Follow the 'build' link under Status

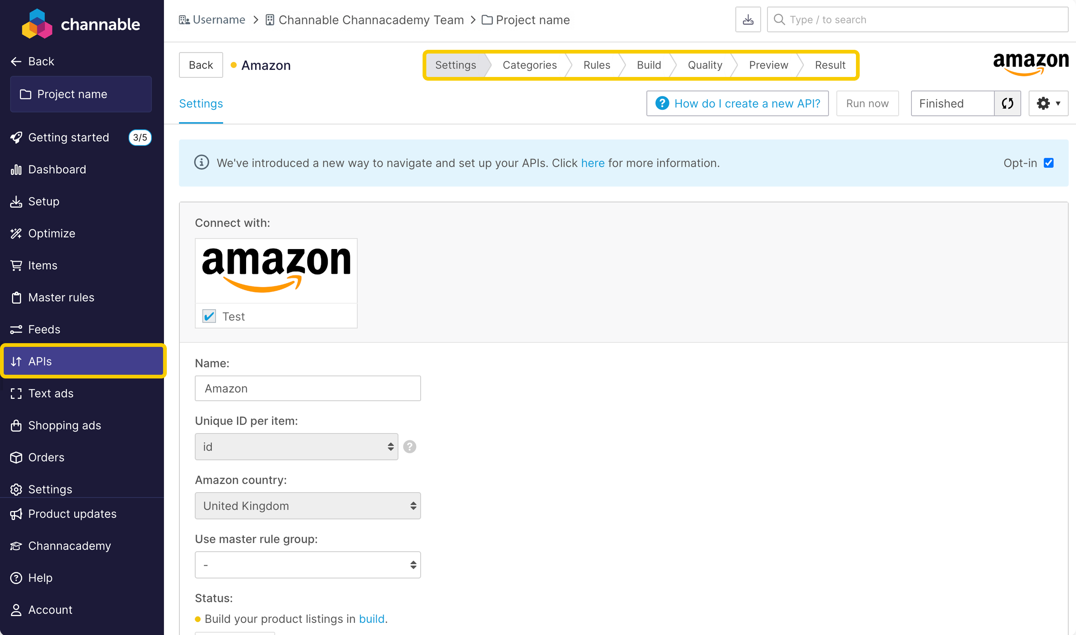pos(372,619)
